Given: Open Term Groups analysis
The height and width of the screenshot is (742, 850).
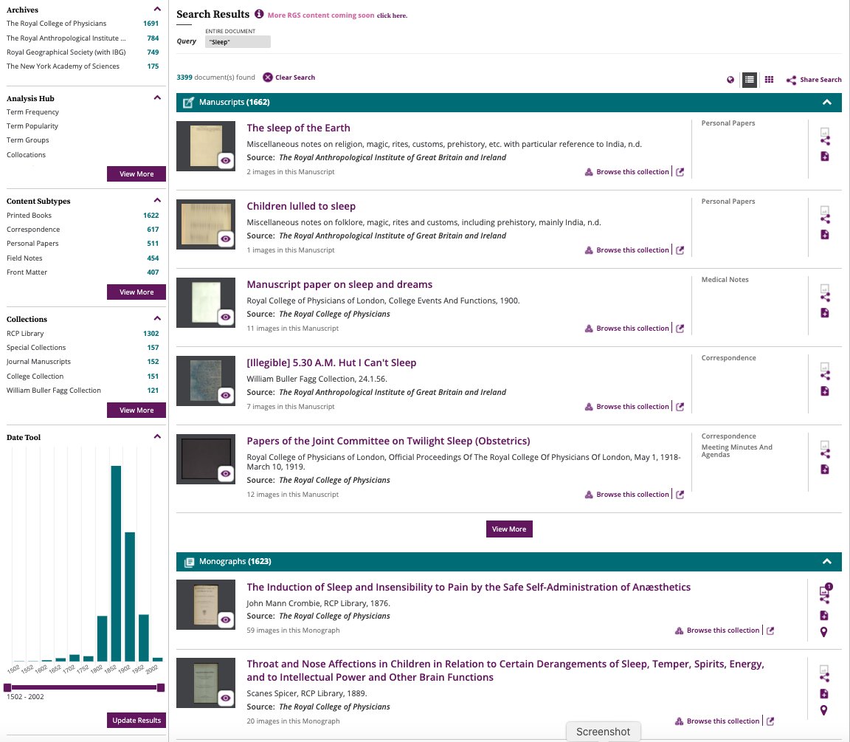Looking at the screenshot, I should (27, 140).
